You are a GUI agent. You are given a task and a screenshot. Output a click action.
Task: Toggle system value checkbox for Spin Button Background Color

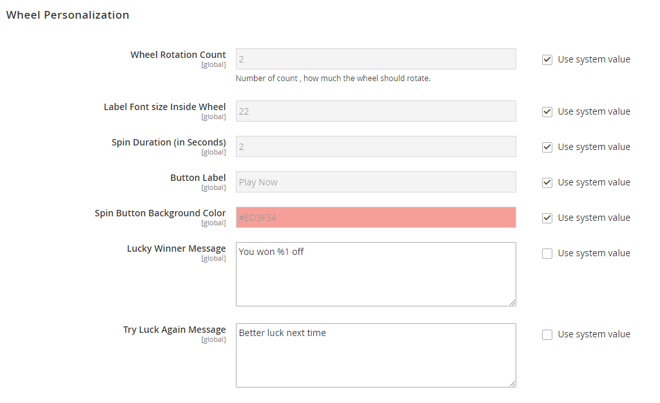pyautogui.click(x=547, y=218)
